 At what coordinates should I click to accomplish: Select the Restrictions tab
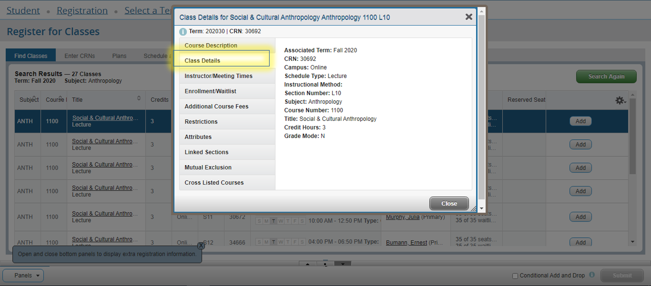[201, 122]
